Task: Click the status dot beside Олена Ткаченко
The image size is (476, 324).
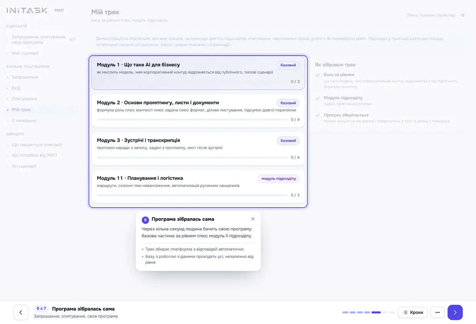Action: 463,15
